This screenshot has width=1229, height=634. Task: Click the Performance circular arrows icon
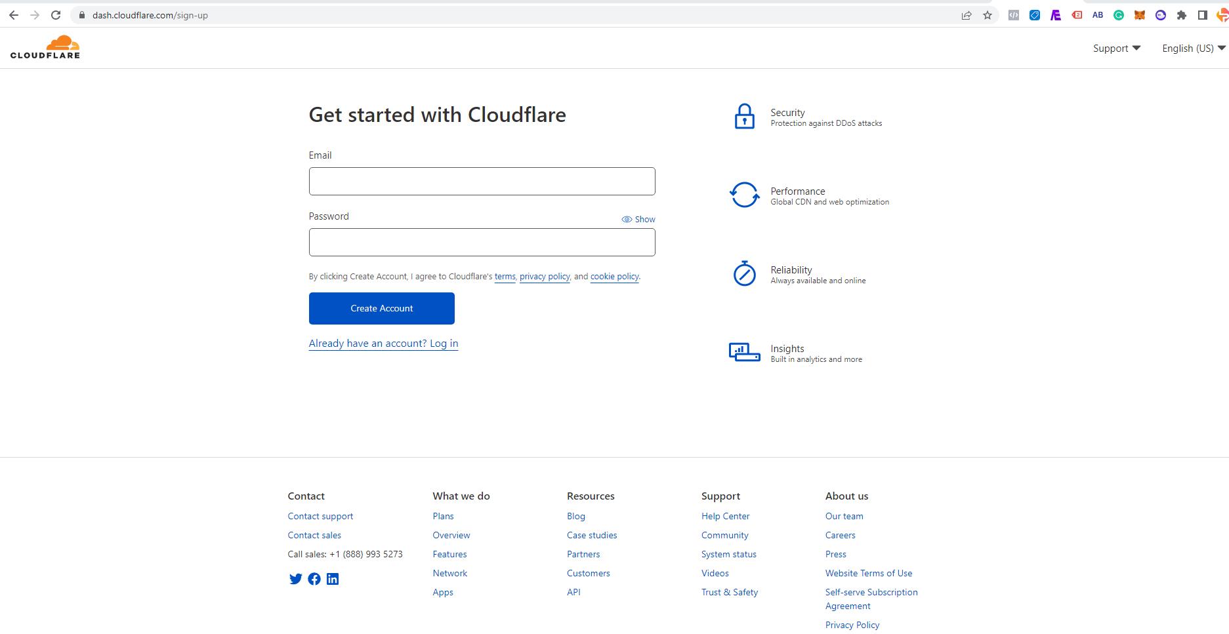[744, 195]
